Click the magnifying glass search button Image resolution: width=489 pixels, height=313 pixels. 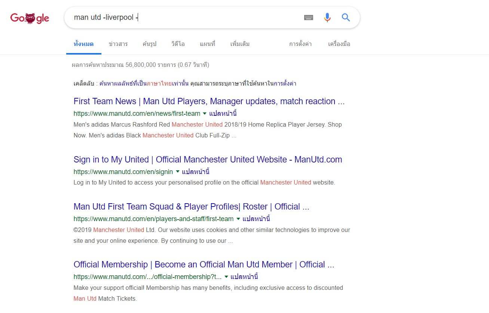[x=346, y=18]
